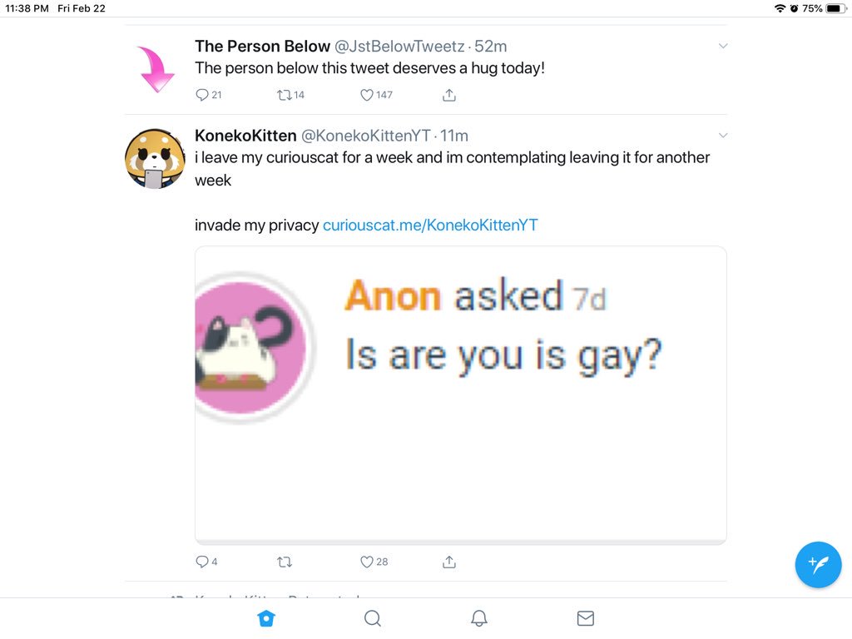852x639 pixels.
Task: View KonekoKitten's red panda avatar
Action: pos(155,159)
